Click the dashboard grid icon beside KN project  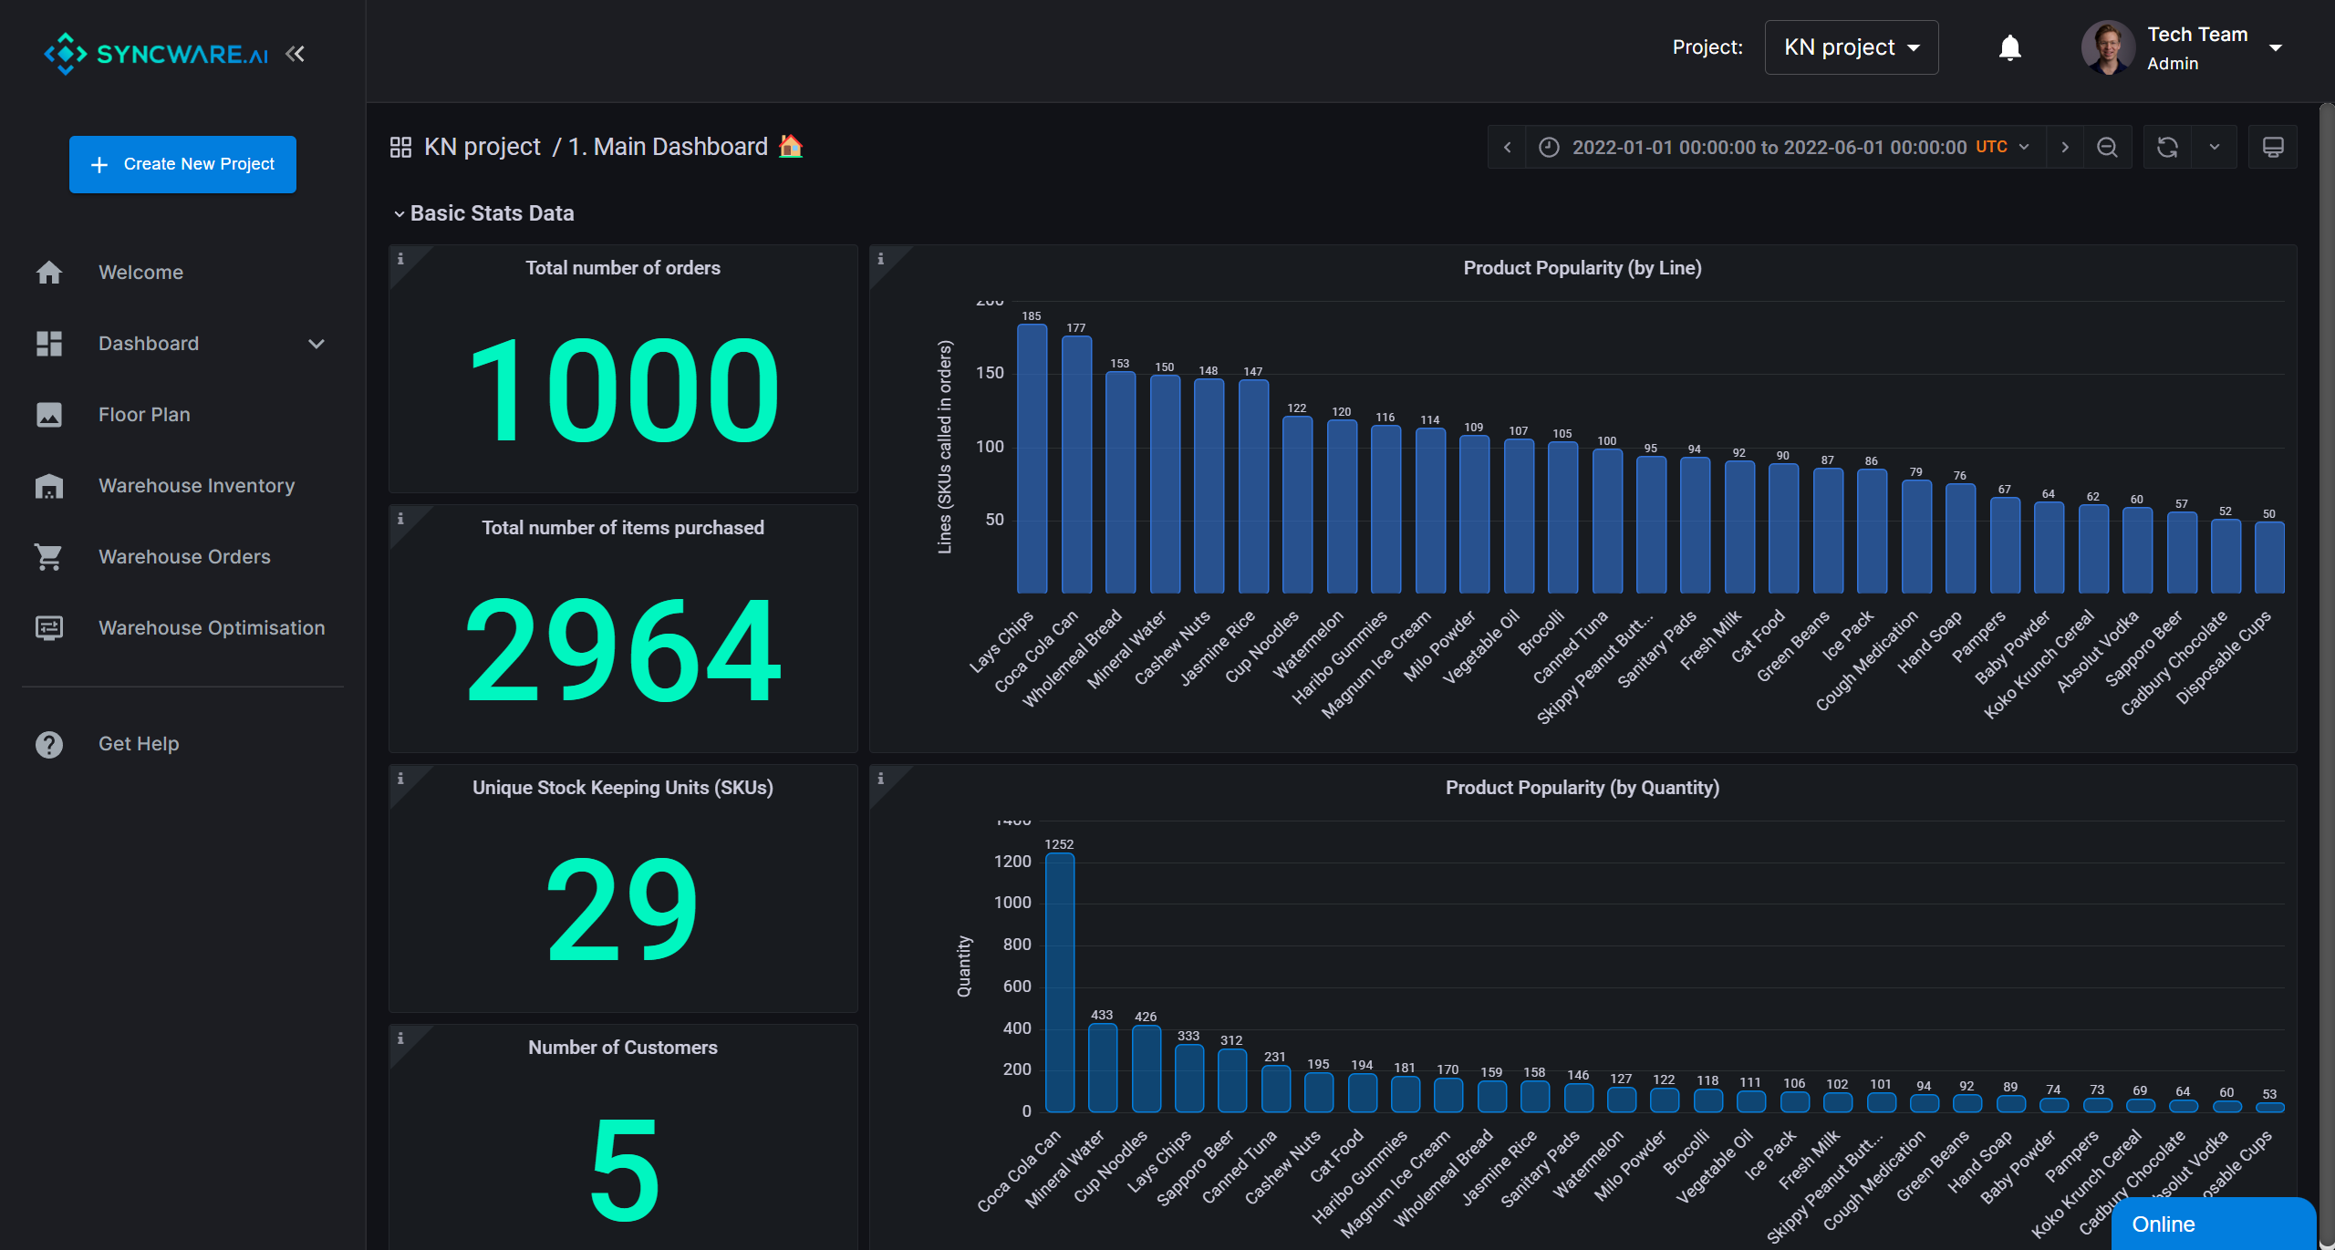point(400,148)
